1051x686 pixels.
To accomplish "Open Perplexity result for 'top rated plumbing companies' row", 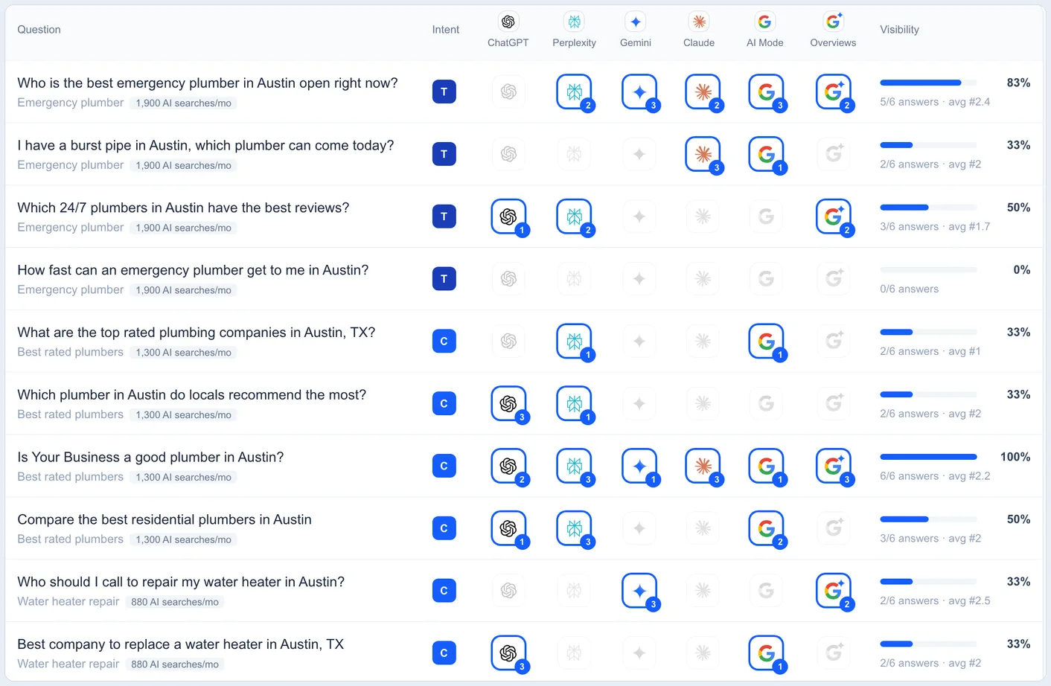I will coord(575,342).
